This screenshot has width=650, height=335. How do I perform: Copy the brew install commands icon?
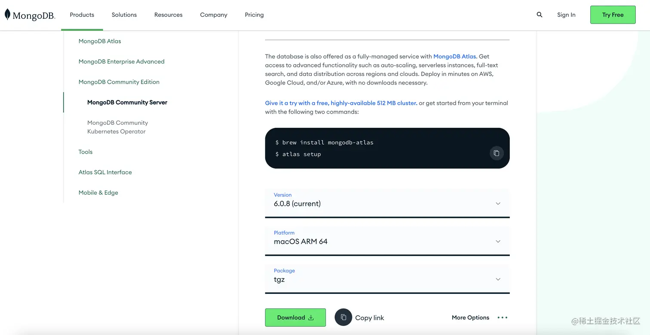497,153
